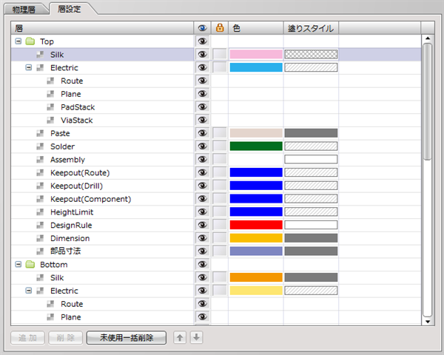Image resolution: width=444 pixels, height=355 pixels.
Task: Collapse the Electric node under Top
Action: click(29, 68)
